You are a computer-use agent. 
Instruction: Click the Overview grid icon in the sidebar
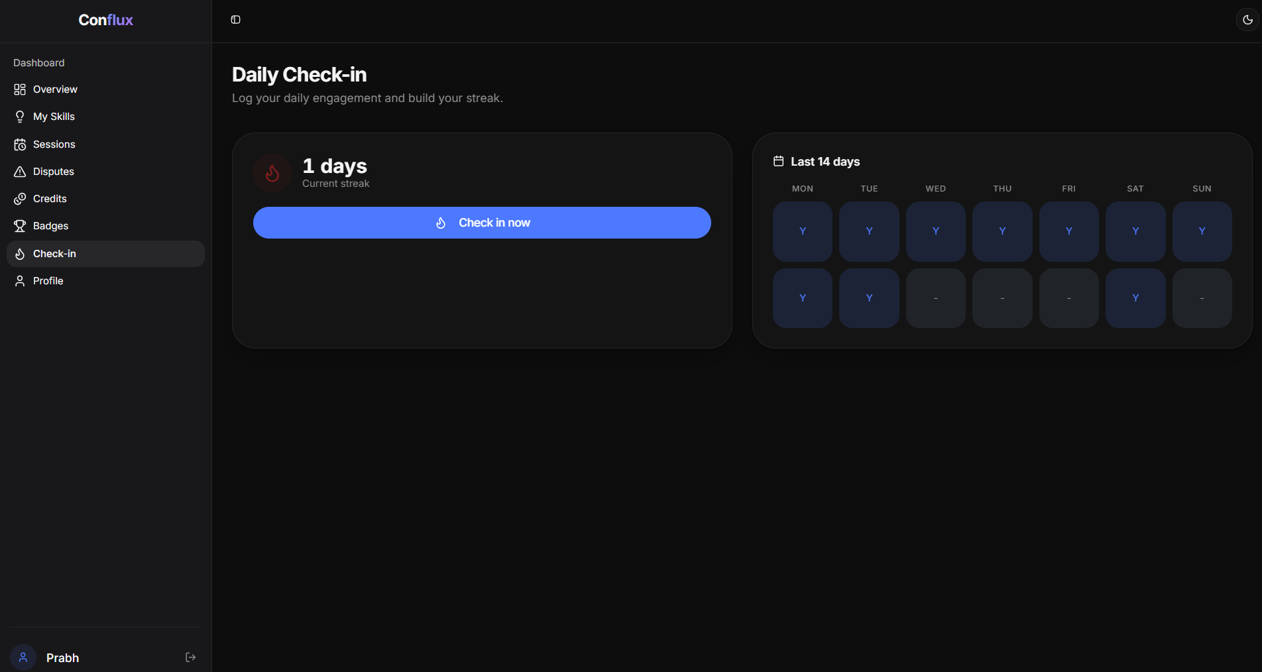pos(20,89)
